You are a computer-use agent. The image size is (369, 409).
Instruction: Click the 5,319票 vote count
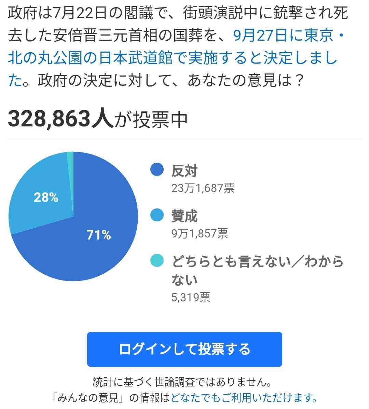pos(191,297)
